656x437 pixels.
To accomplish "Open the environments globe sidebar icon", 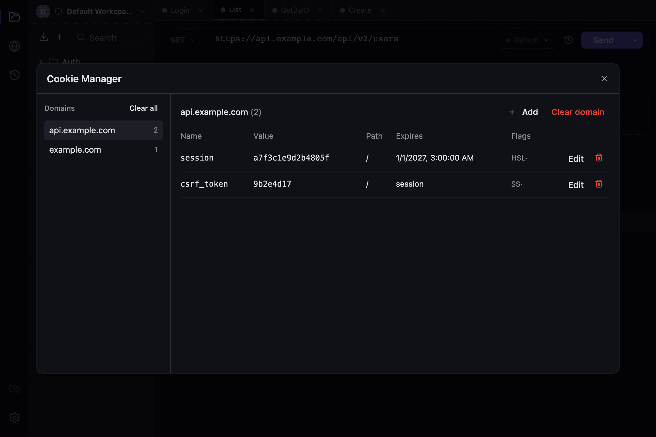I will (x=14, y=46).
